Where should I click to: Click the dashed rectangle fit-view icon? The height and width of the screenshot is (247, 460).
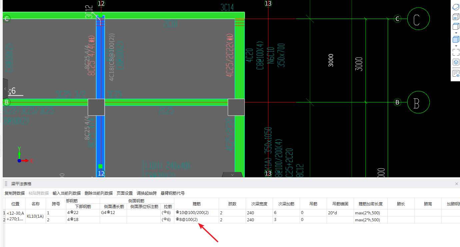(456, 52)
